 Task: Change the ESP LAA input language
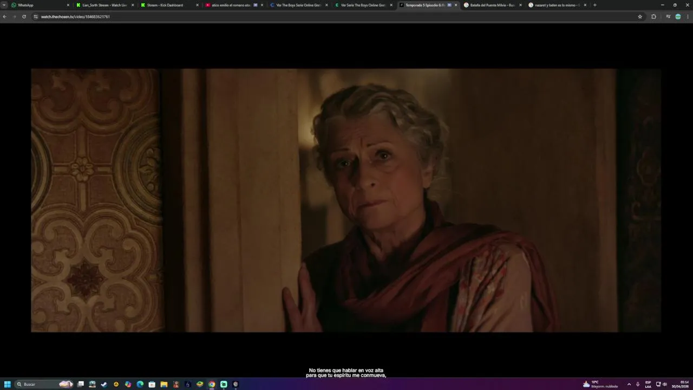(x=648, y=384)
